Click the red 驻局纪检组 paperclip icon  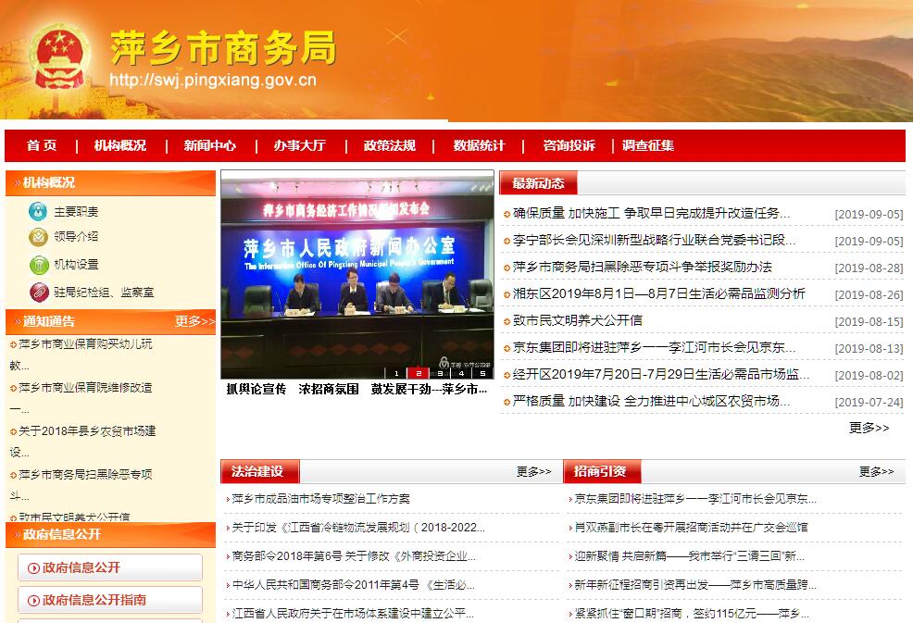38,293
